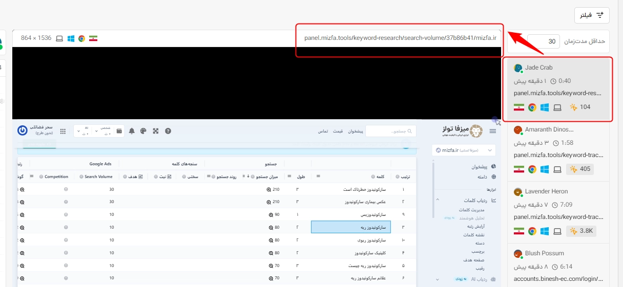
Task: Click the Google Ads column group header
Action: coord(100,164)
